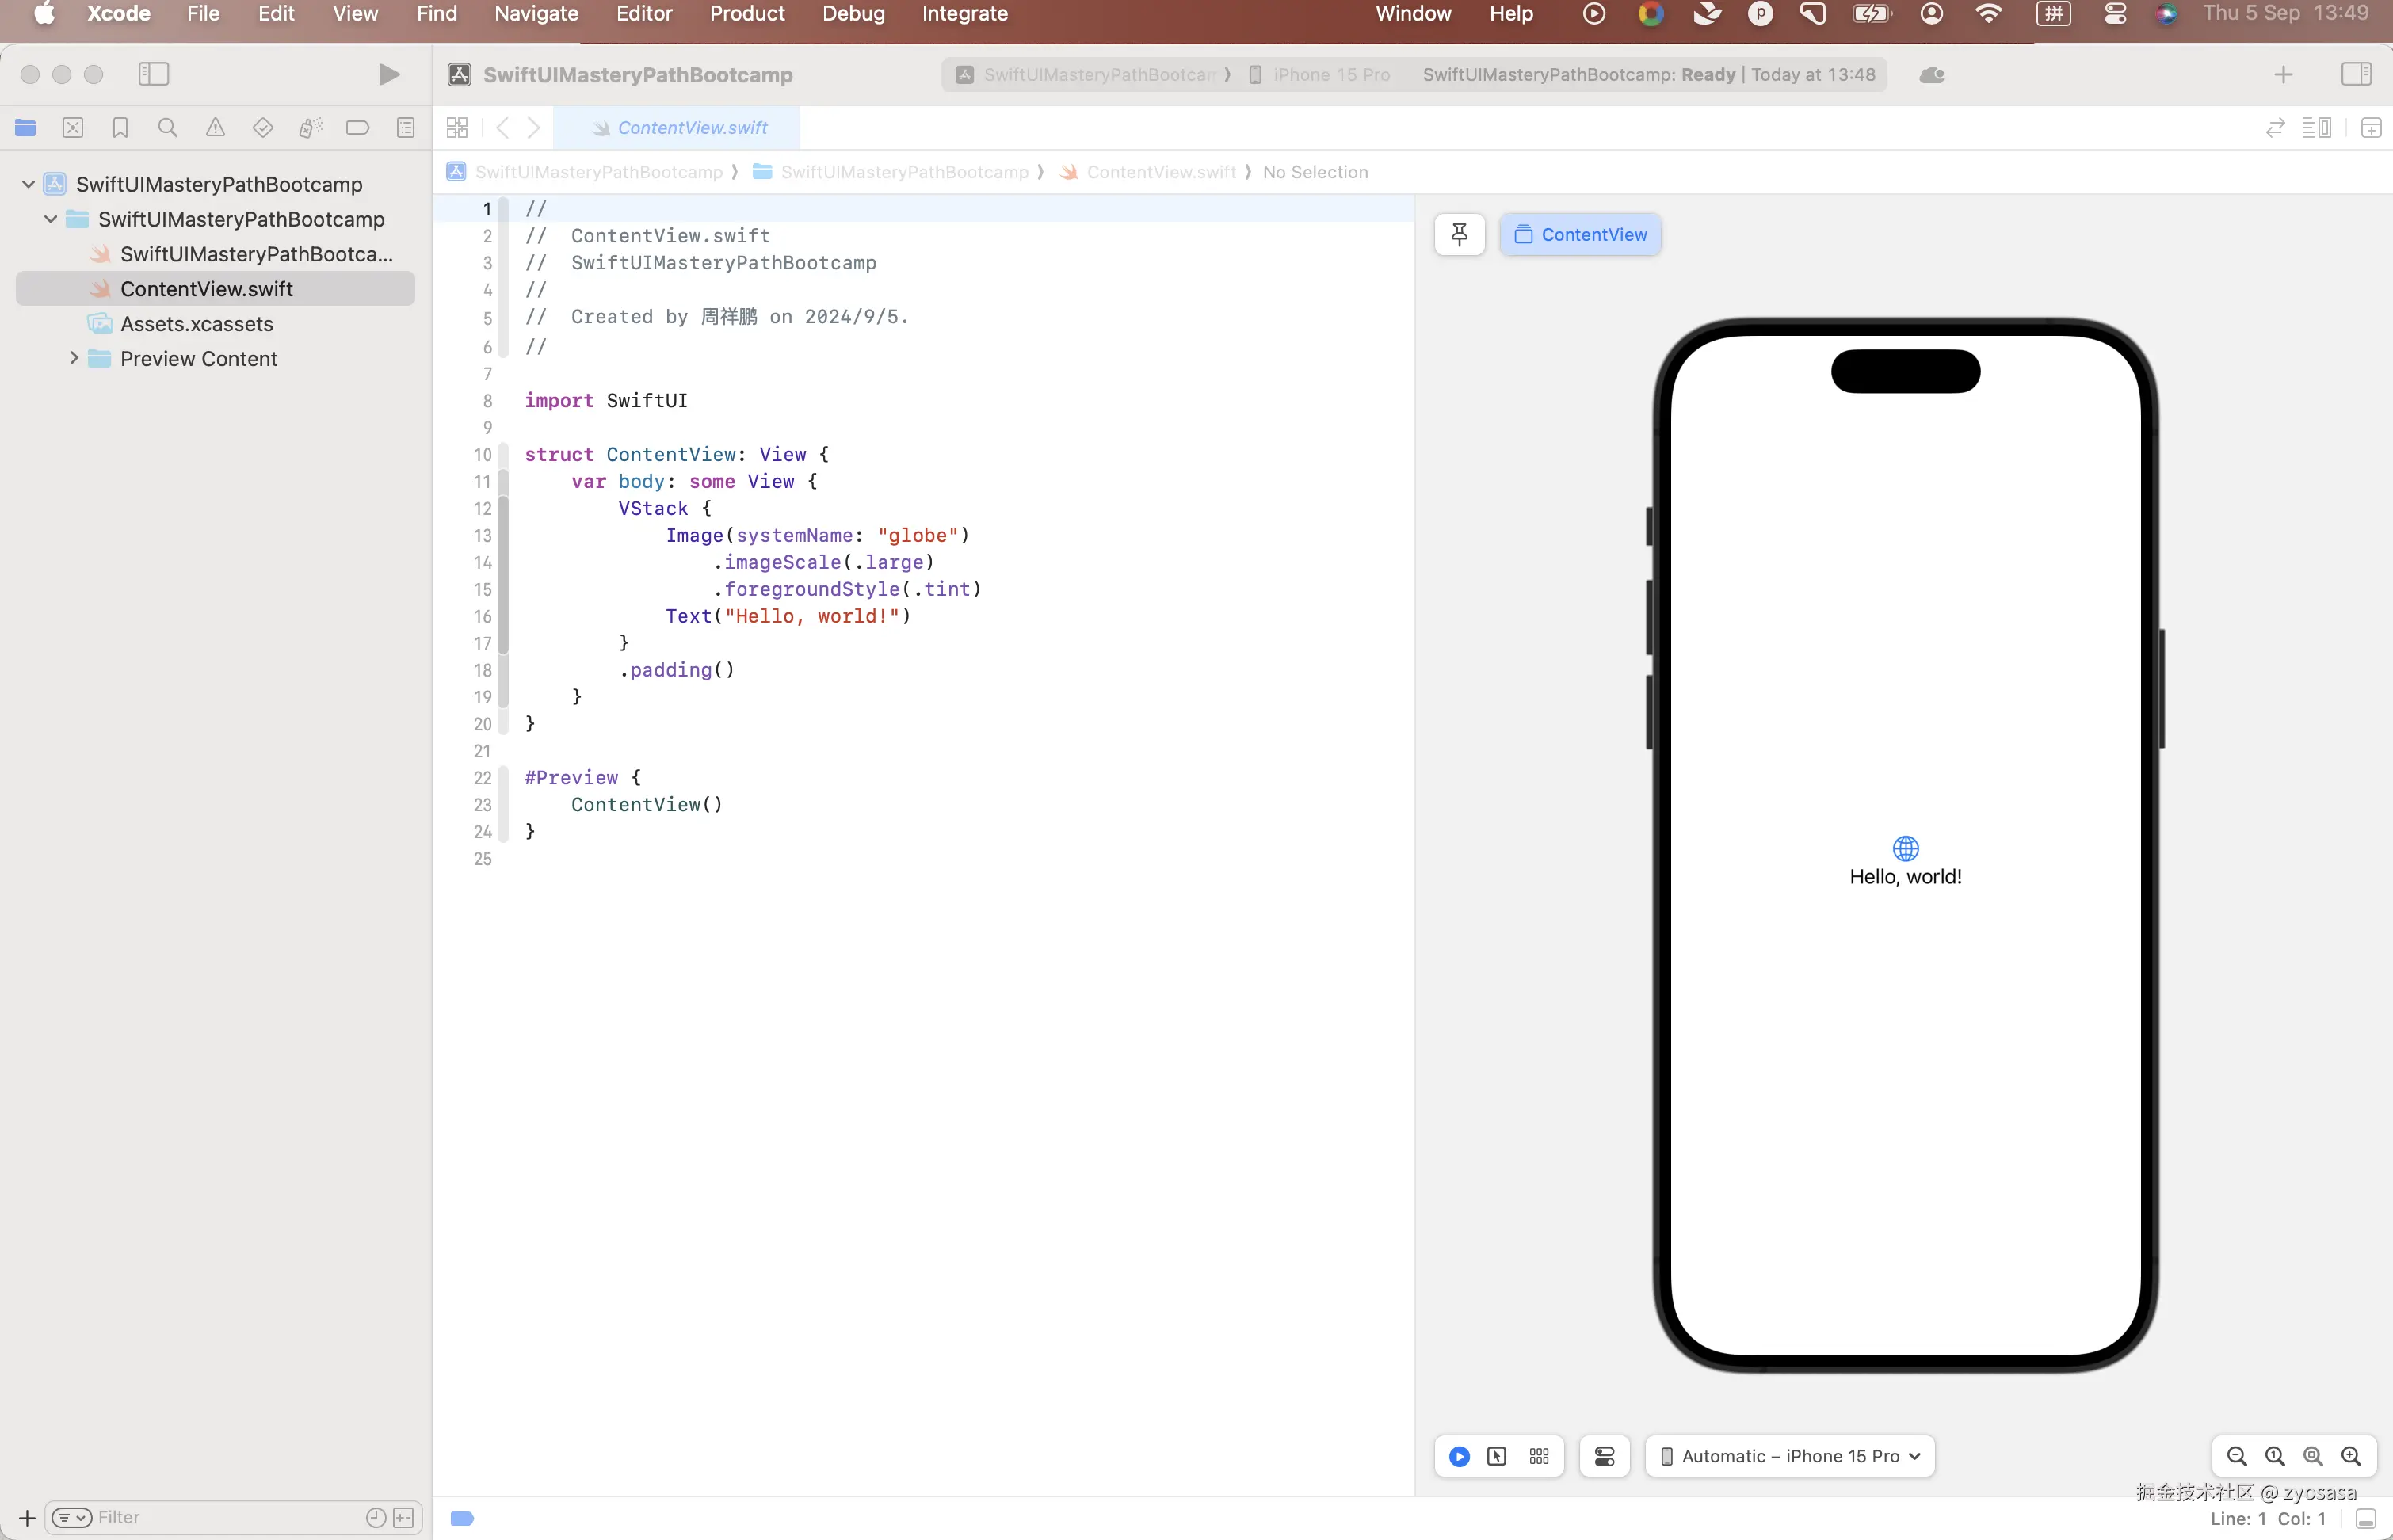Toggle the right inspector panel
The height and width of the screenshot is (1540, 2393).
pyautogui.click(x=2356, y=74)
